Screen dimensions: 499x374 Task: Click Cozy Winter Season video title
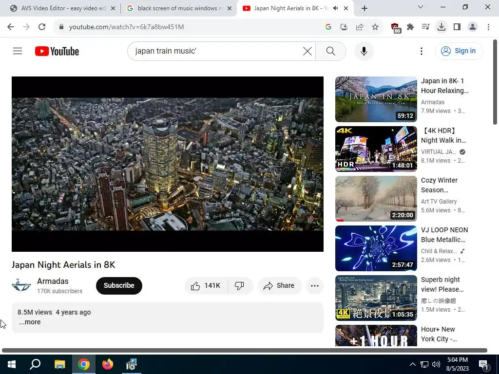click(x=439, y=185)
